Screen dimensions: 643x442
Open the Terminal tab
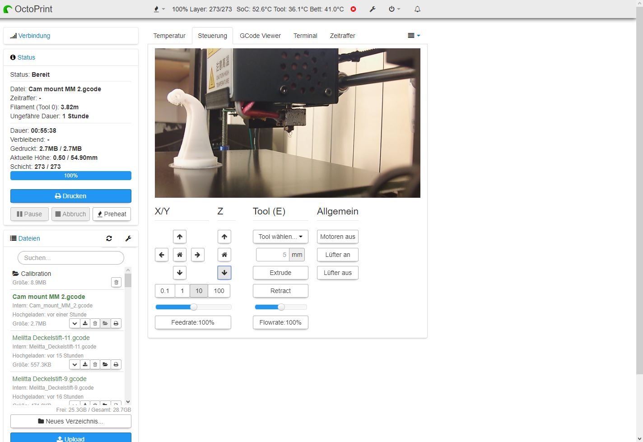(305, 36)
